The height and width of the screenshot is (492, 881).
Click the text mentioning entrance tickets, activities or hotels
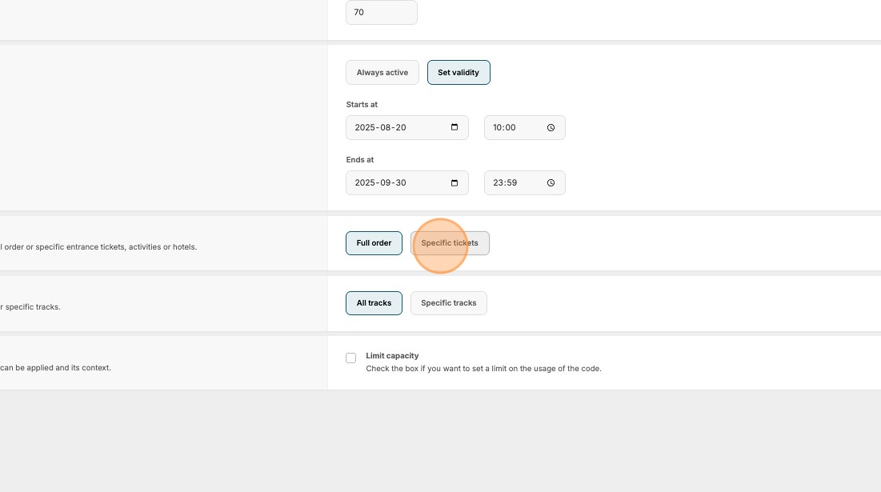(98, 246)
